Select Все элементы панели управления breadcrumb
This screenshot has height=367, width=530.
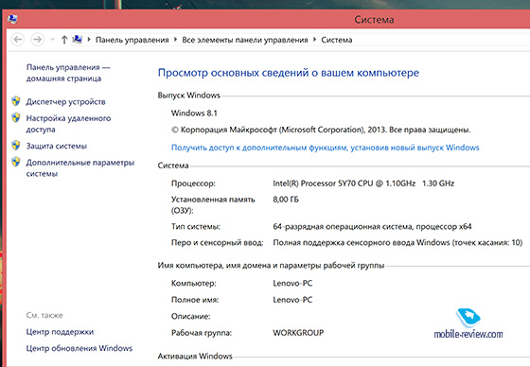(x=245, y=40)
